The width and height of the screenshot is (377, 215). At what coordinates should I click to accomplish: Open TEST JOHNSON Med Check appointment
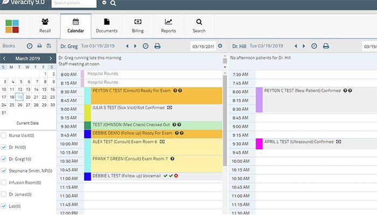pyautogui.click(x=157, y=125)
